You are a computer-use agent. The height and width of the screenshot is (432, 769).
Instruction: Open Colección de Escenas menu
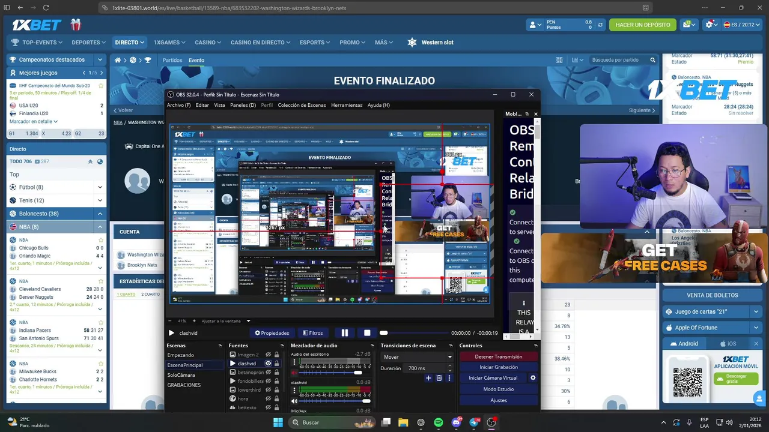tap(302, 105)
